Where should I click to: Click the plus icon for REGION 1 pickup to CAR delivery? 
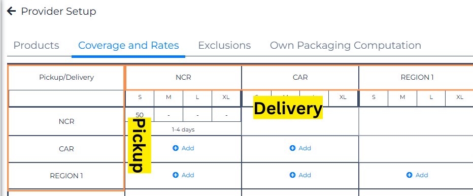(x=292, y=175)
